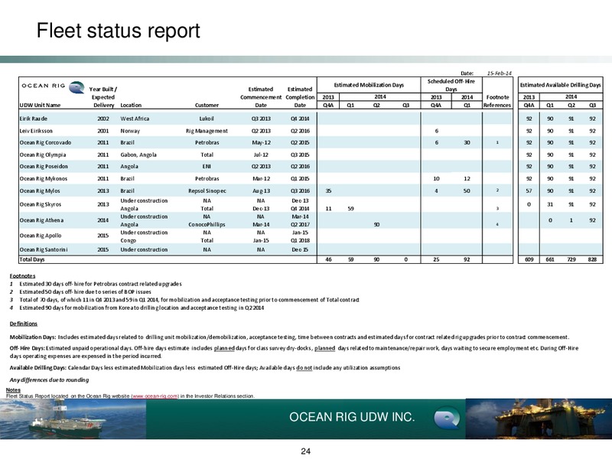This screenshot has height=459, width=612.
Task: Click the Mylos mobilization days value 35
Action: click(328, 190)
